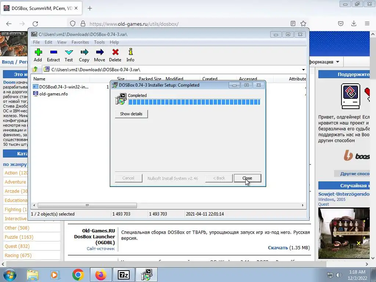
Task: Open the Quest (832) category link
Action: 17,246
